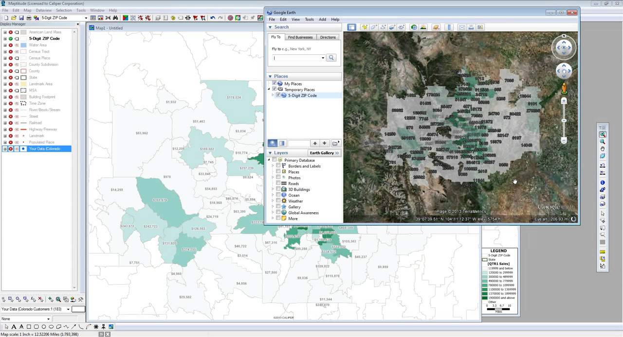Select the County layer in Display Manager

click(34, 71)
